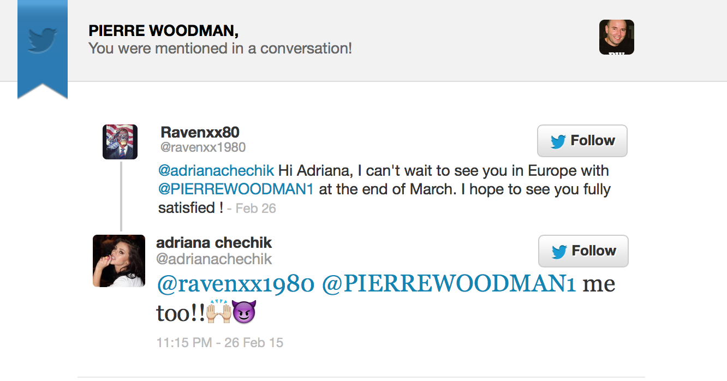This screenshot has width=727, height=381.
Task: Click @PIERREWOODMAN1 mention in adriana's reply
Action: pos(449,284)
